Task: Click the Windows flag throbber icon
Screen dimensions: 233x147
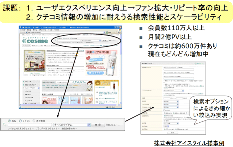Action: point(120,30)
